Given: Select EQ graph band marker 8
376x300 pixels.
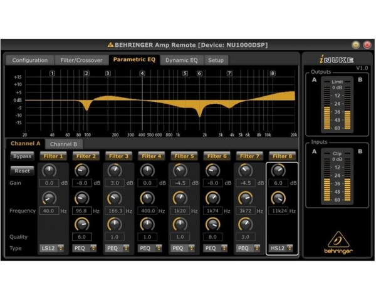Looking at the screenshot, I should 273,73.
